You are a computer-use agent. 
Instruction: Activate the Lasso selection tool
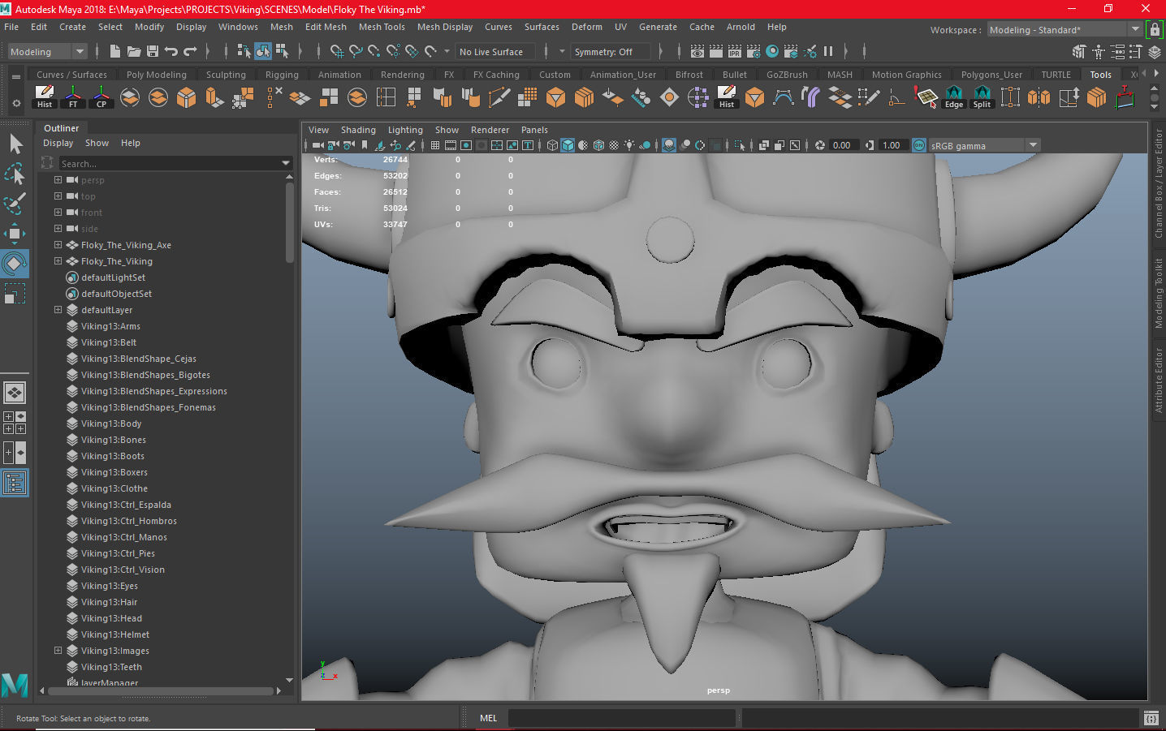point(15,173)
